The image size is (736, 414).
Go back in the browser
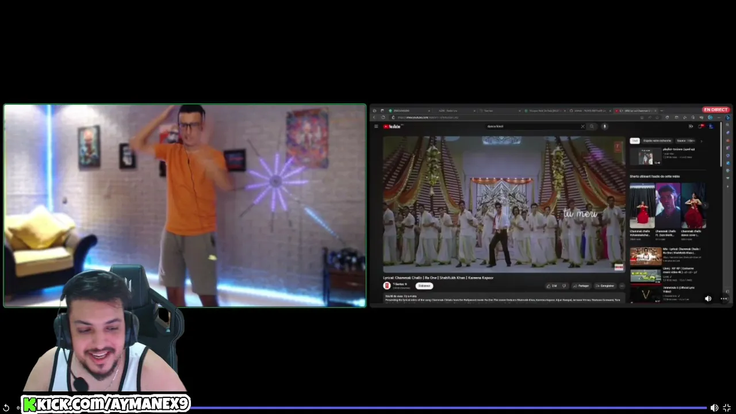[x=375, y=117]
